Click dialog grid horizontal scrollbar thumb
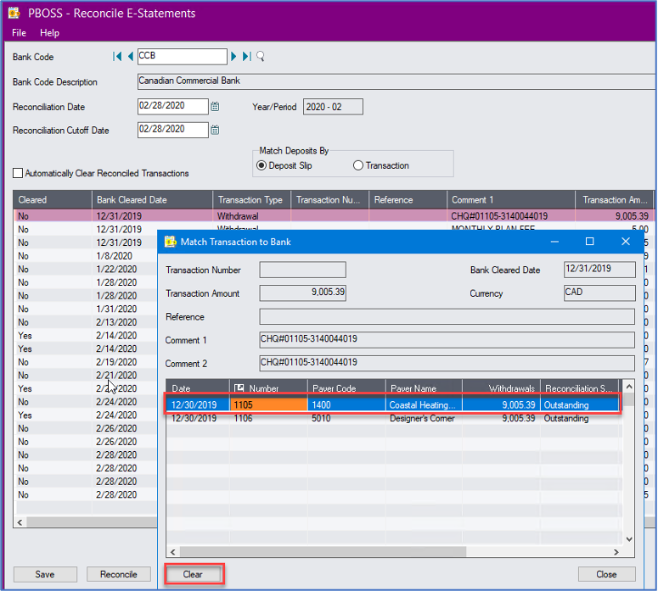The image size is (658, 591). [x=323, y=552]
